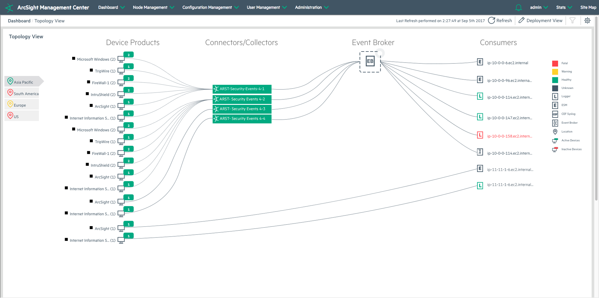Switch to Deployment View
599x298 pixels.
tap(544, 20)
